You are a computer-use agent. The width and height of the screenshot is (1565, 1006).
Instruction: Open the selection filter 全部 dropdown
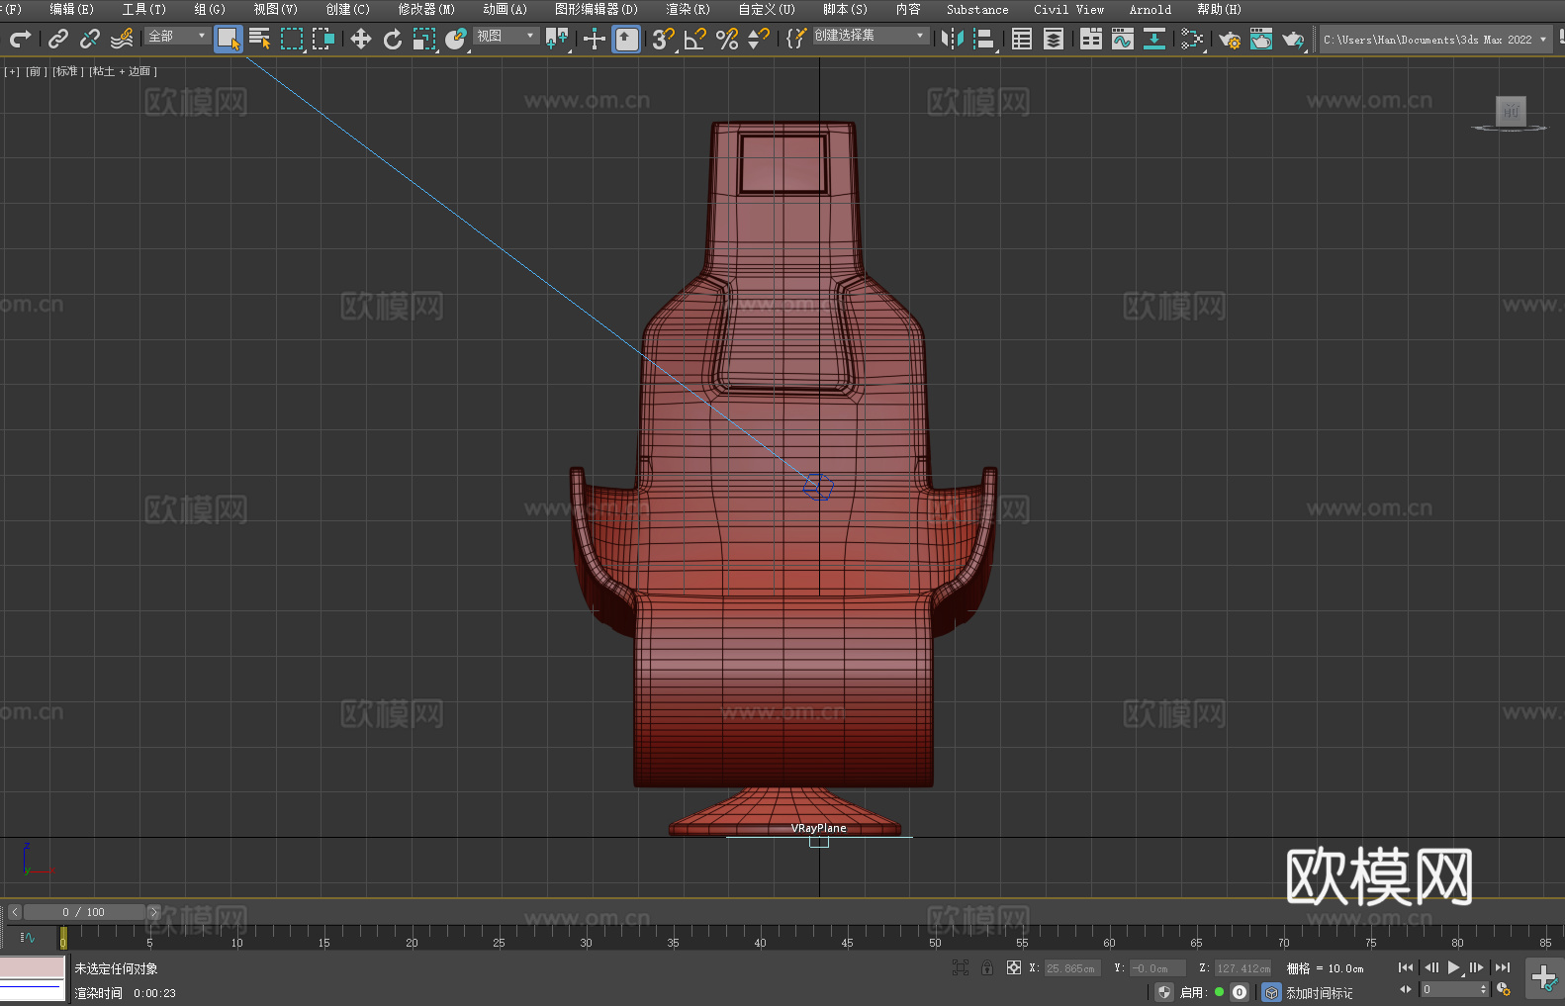[x=178, y=36]
